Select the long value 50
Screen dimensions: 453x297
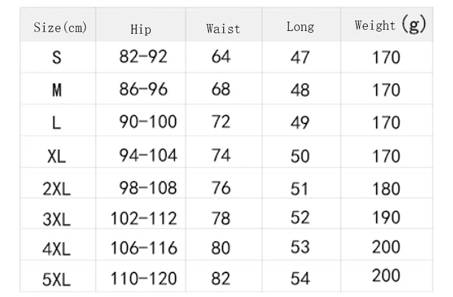pos(300,156)
